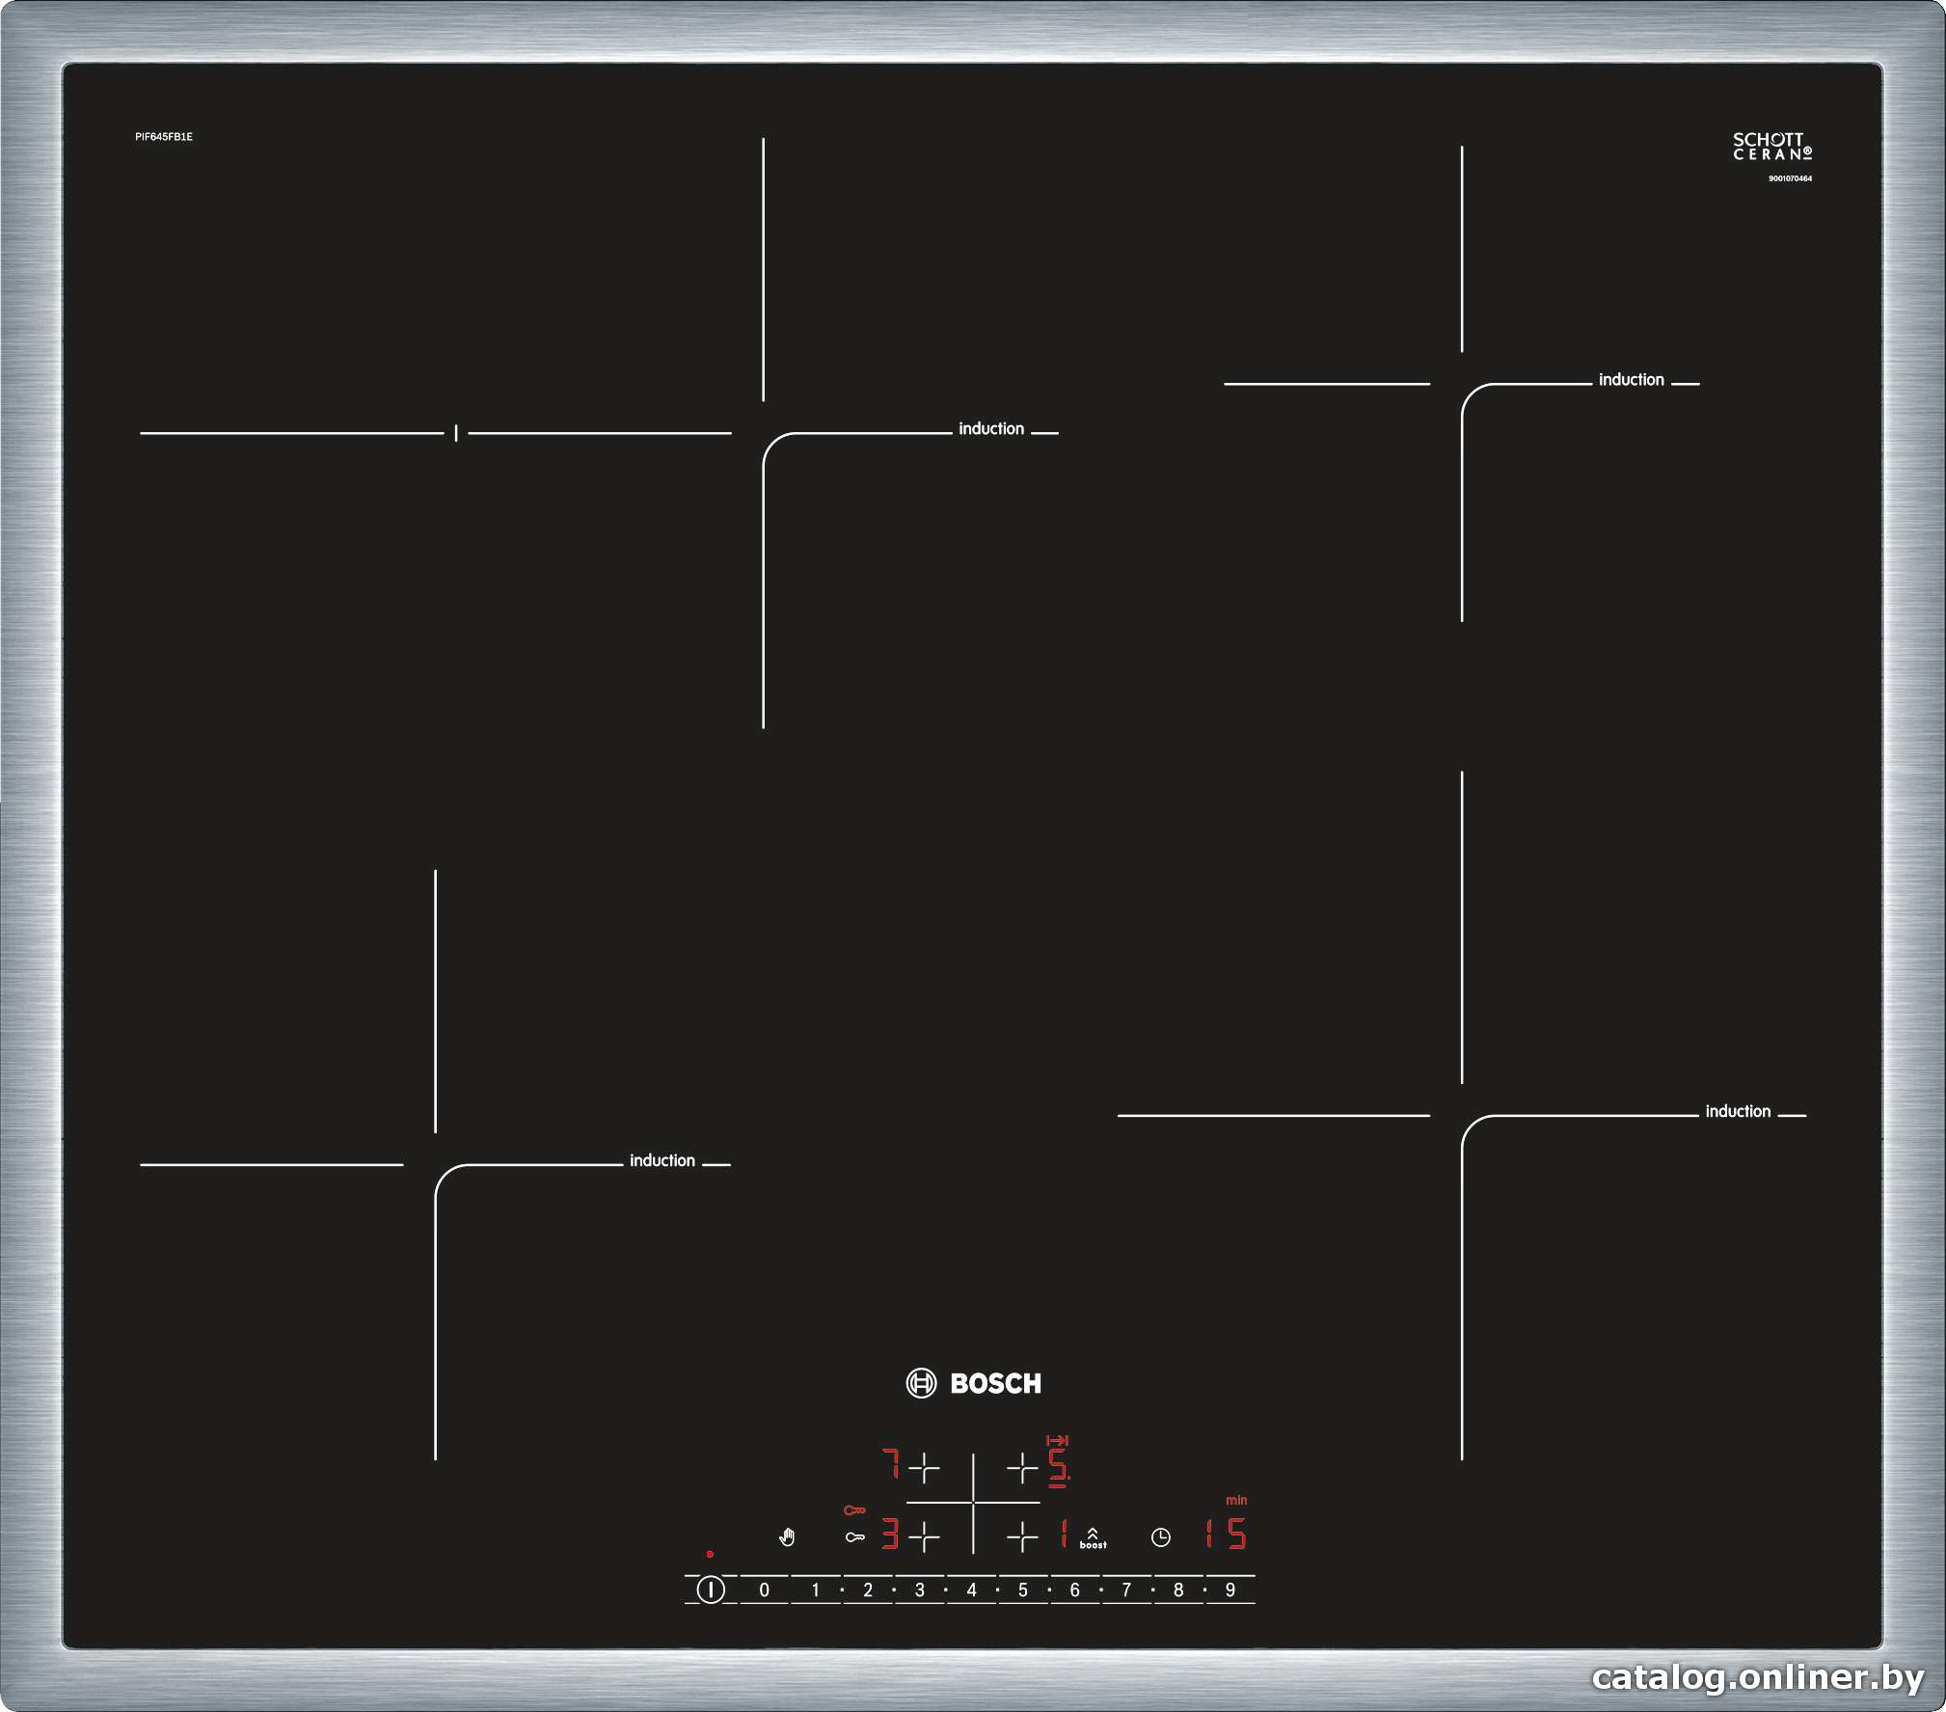Click the BOSCH brand name
Screen dimensions: 1946x1712
pos(996,1383)
